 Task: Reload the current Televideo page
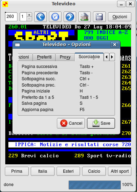coord(55,17)
